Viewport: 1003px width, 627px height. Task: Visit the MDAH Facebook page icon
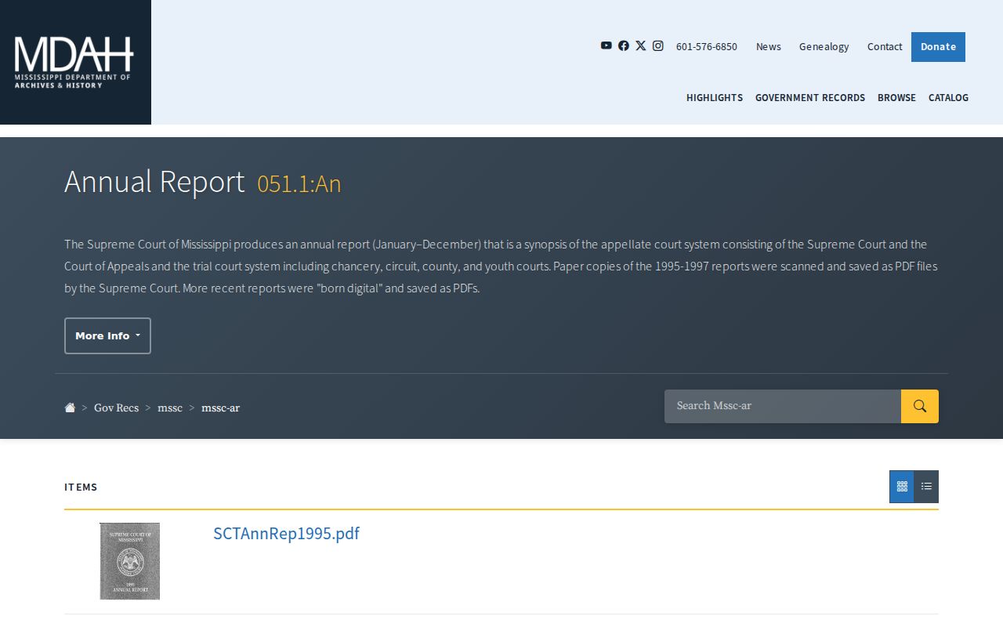(624, 45)
